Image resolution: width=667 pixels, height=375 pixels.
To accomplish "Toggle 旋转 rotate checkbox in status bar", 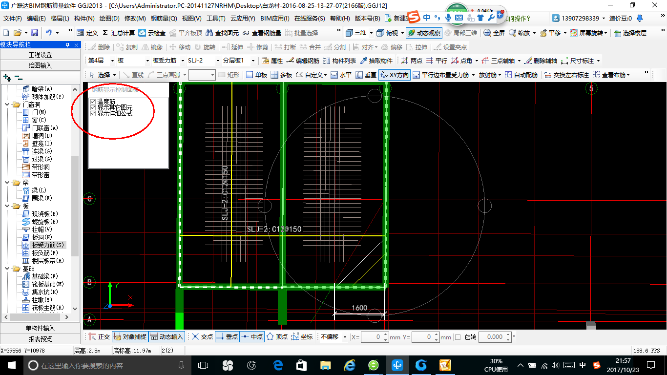I will 458,337.
